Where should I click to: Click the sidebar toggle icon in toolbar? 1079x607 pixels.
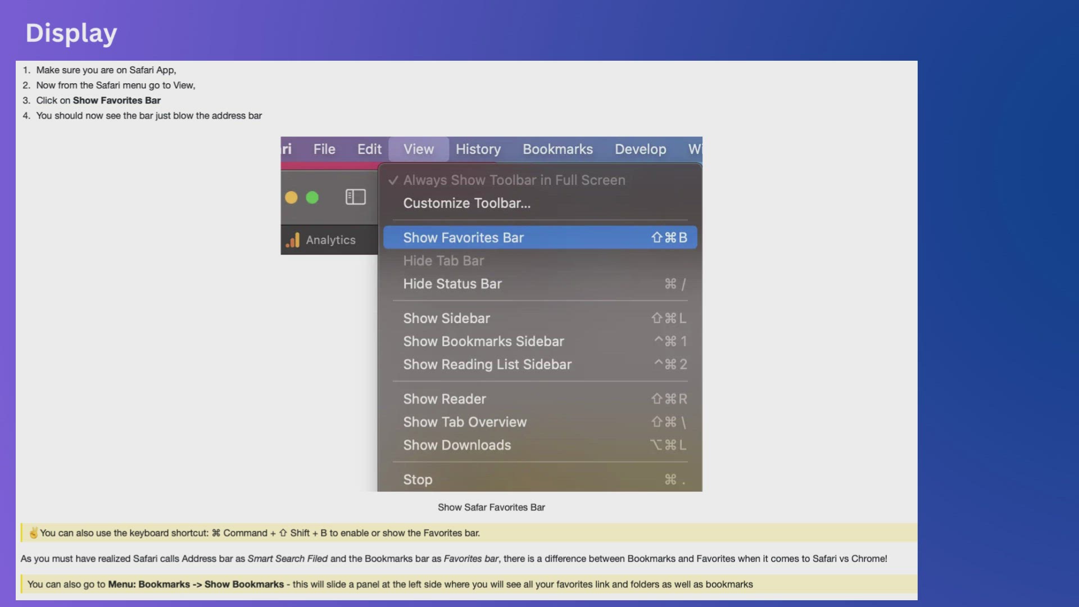pyautogui.click(x=355, y=197)
